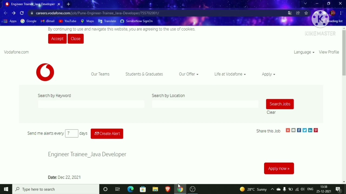Open the Reading list
The image size is (346, 194).
click(x=332, y=21)
